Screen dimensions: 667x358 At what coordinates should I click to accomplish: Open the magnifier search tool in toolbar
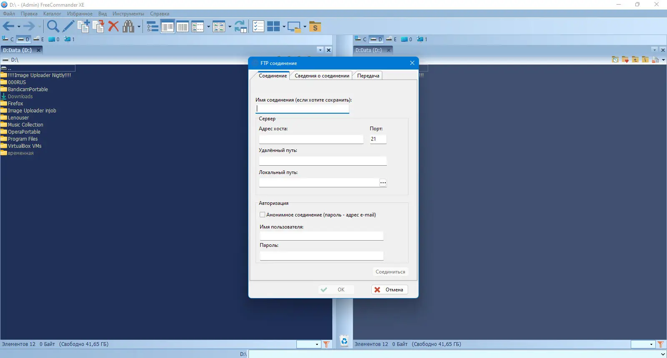click(x=53, y=27)
